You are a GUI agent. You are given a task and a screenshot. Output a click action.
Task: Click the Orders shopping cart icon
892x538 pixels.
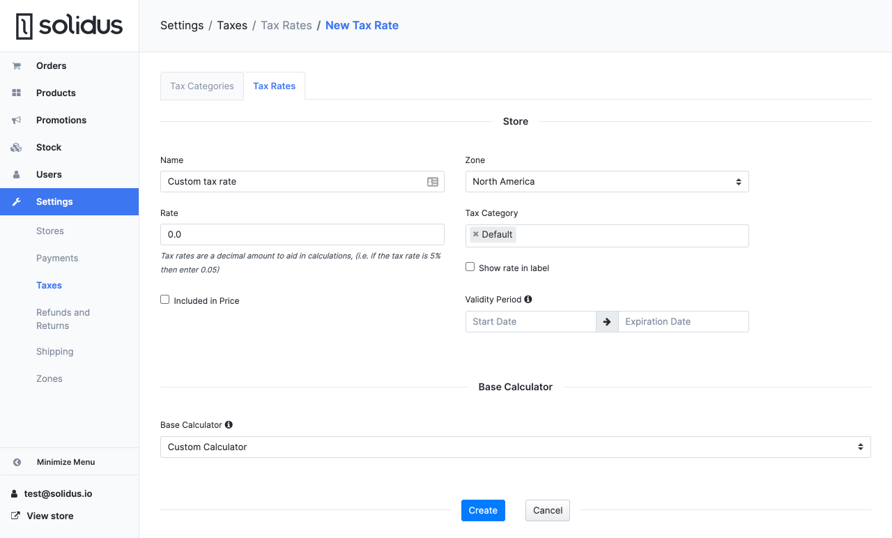(x=16, y=66)
